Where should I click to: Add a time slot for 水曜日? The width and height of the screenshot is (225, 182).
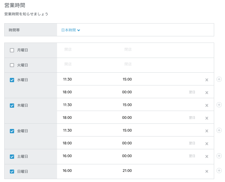pyautogui.click(x=219, y=79)
